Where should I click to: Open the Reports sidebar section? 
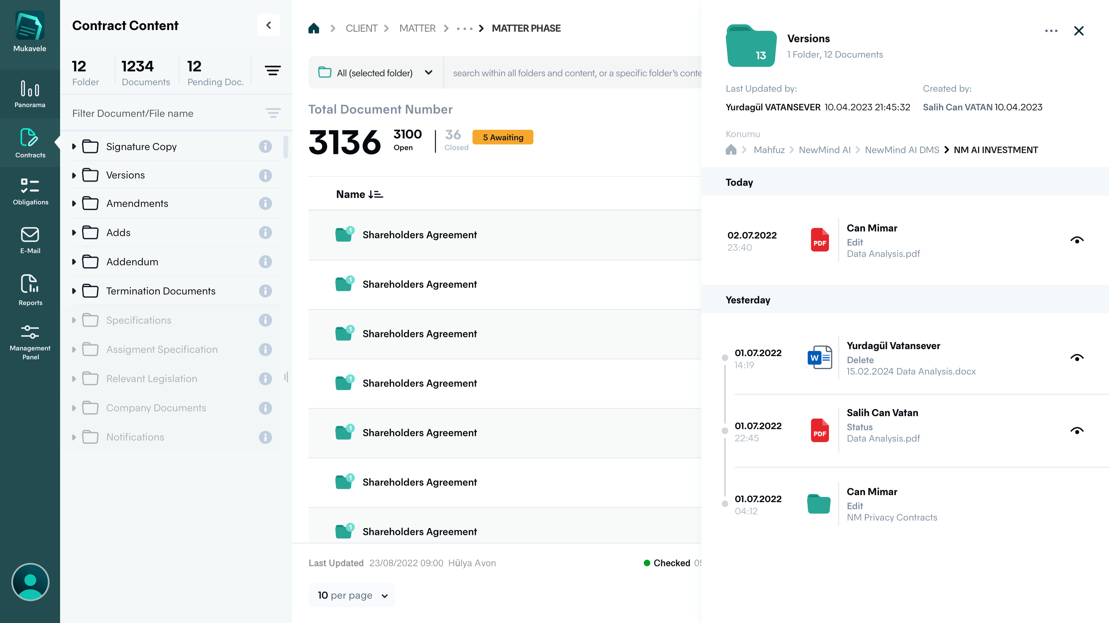(30, 289)
